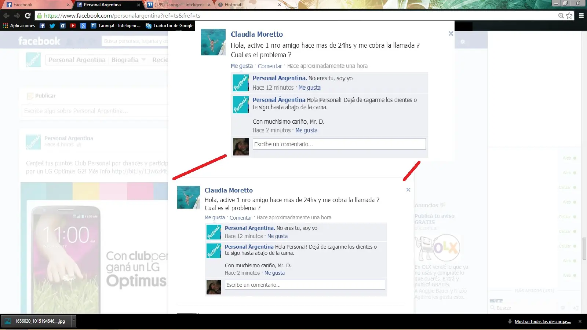
Task: Close the downloads bar
Action: coord(580,322)
